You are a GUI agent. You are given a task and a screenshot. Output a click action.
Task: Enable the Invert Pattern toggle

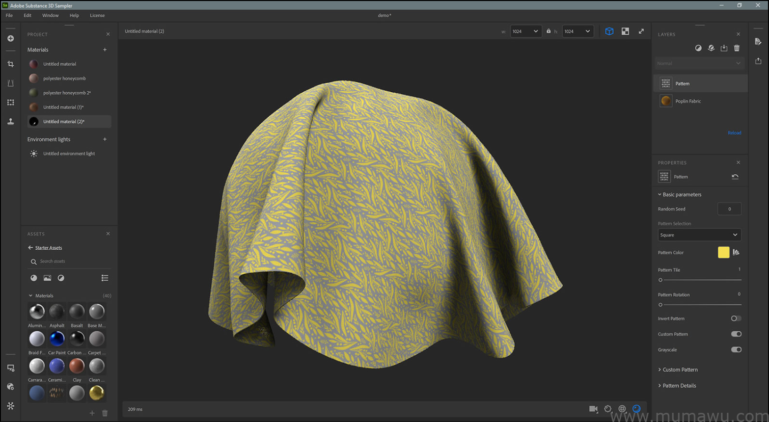[x=736, y=319]
